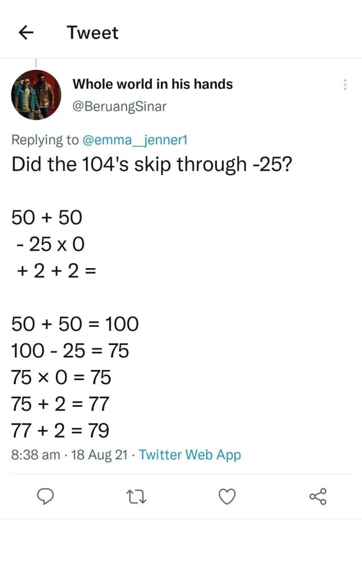The image size is (362, 573).
Task: Retweet this tweet
Action: [x=136, y=497]
